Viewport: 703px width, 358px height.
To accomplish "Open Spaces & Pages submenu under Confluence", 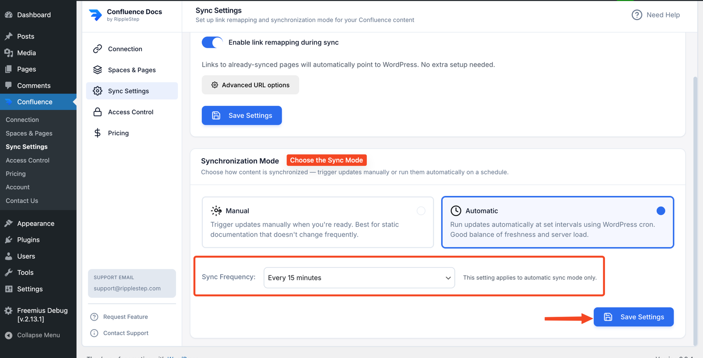I will 29,133.
